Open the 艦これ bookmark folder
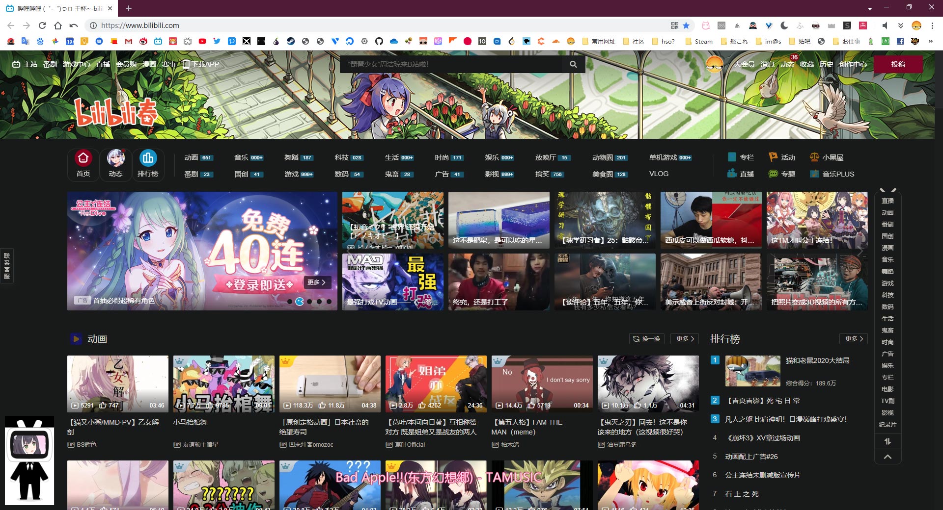Image resolution: width=943 pixels, height=510 pixels. [734, 41]
